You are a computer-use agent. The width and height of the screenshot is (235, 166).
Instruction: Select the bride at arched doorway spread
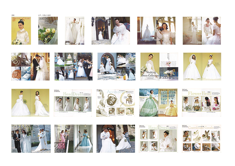pos(111,31)
